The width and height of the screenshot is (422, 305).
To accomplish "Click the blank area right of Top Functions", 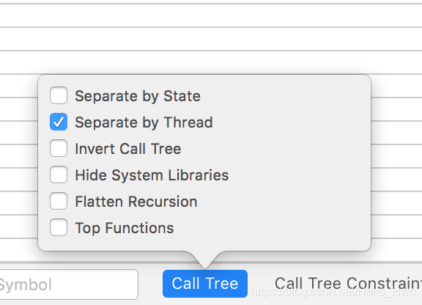I will tap(272, 228).
